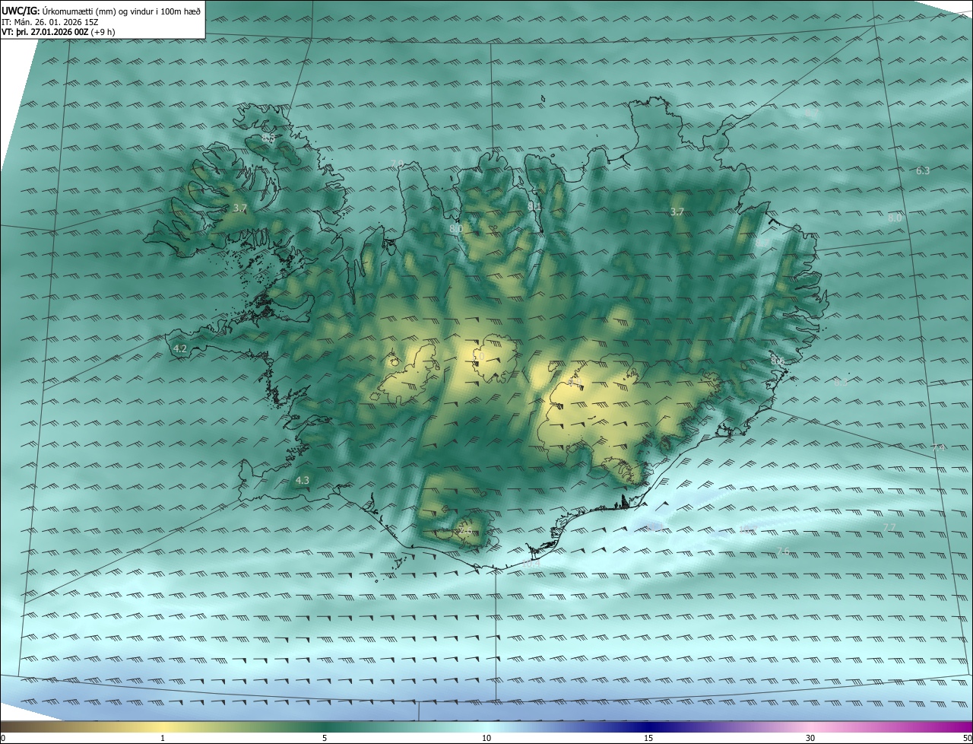The image size is (973, 744).
Task: Click the "0" tick label on the color scale
Action: (x=3, y=738)
